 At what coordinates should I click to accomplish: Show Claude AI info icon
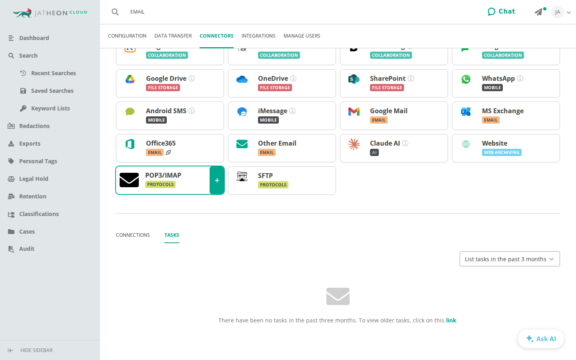405,143
